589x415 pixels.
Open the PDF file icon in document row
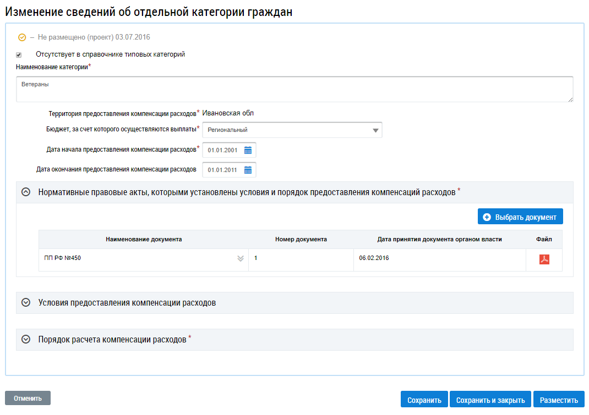point(544,259)
